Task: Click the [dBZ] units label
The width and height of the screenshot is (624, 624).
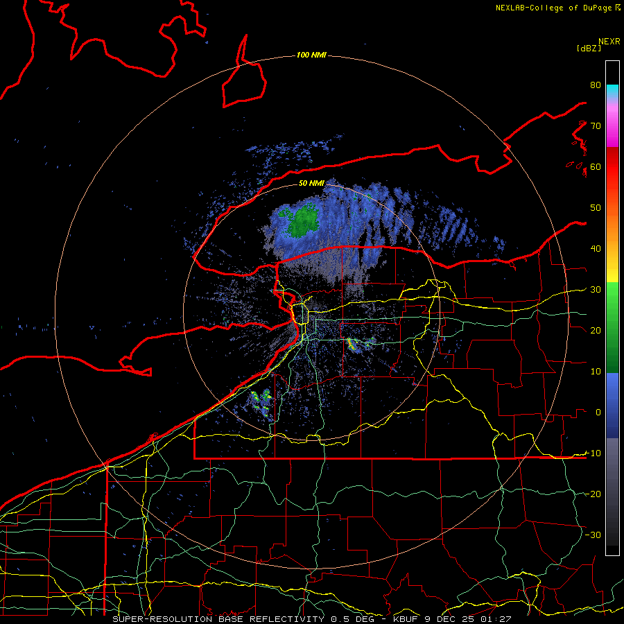Action: click(x=589, y=48)
